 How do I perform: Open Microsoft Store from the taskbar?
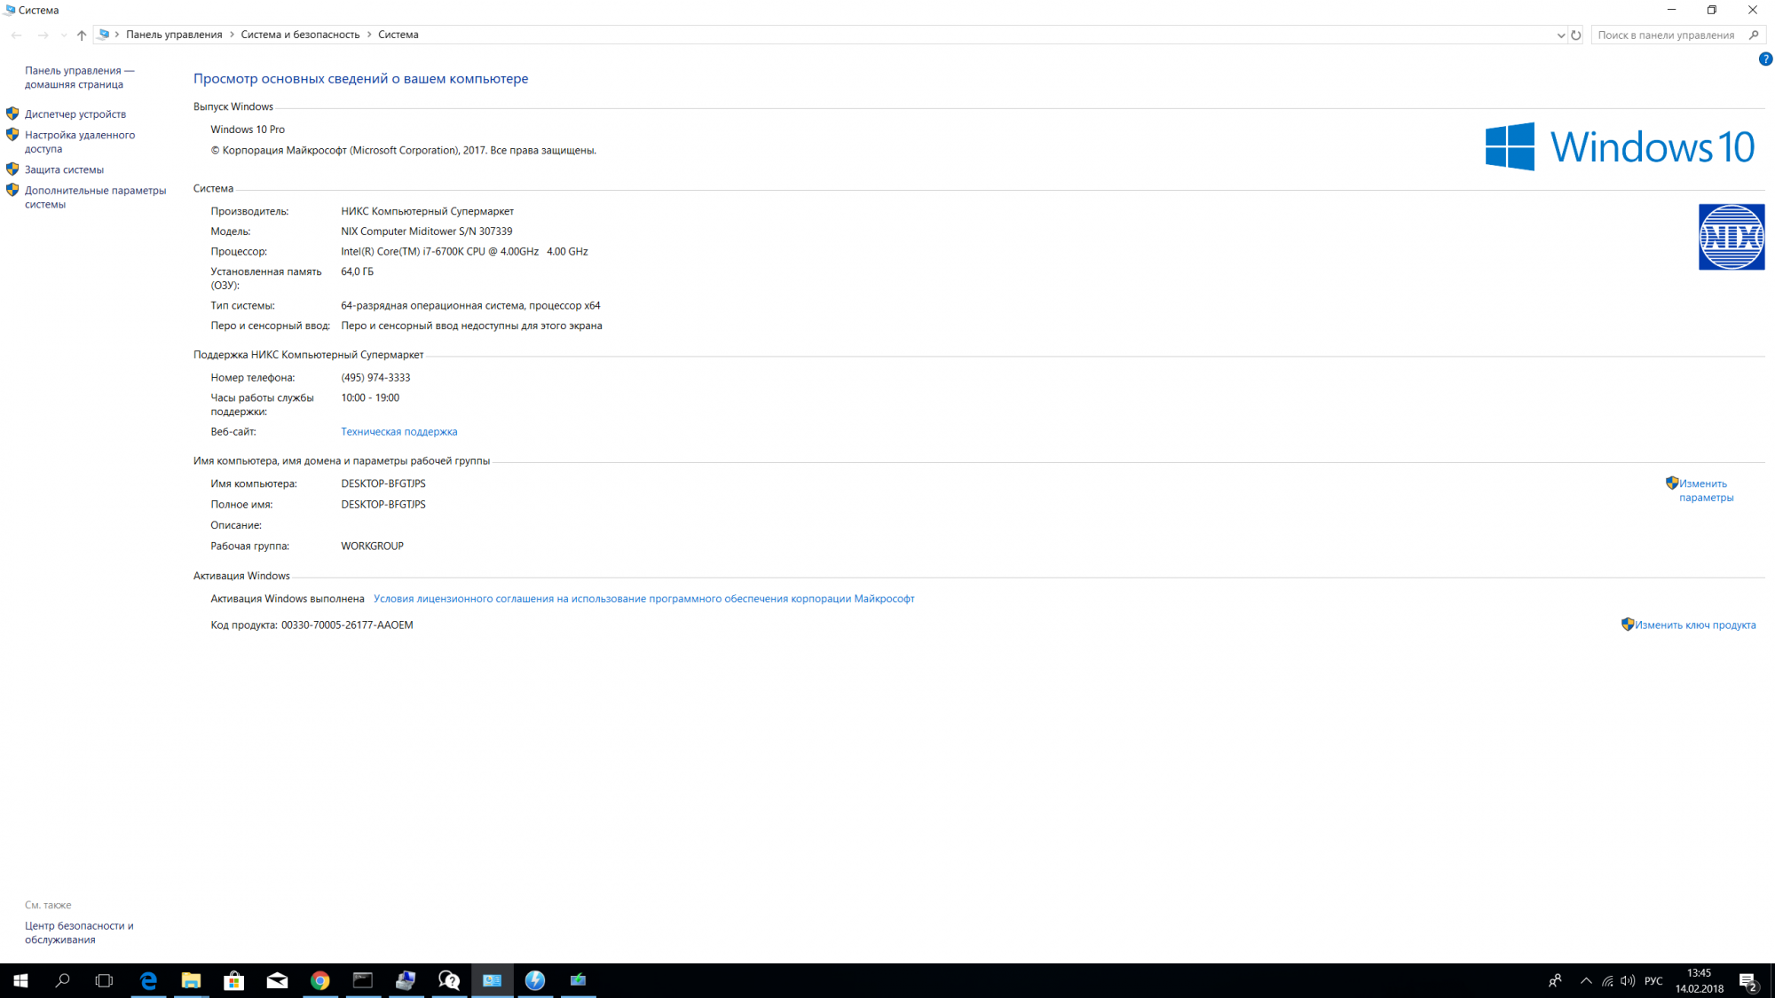click(234, 980)
